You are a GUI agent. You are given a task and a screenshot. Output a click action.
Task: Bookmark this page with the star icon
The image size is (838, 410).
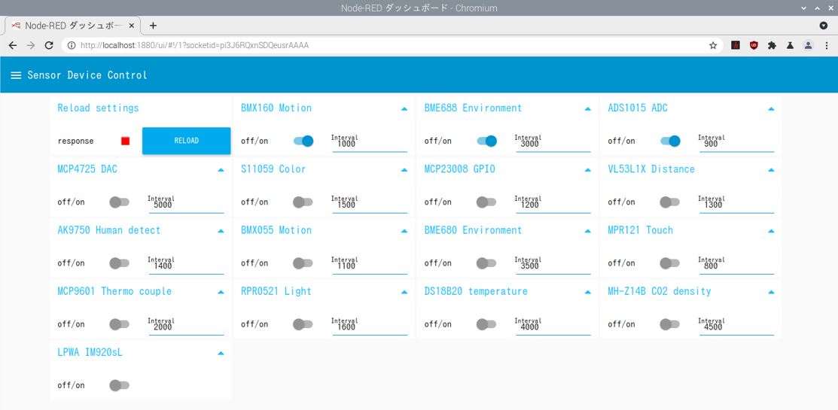713,45
